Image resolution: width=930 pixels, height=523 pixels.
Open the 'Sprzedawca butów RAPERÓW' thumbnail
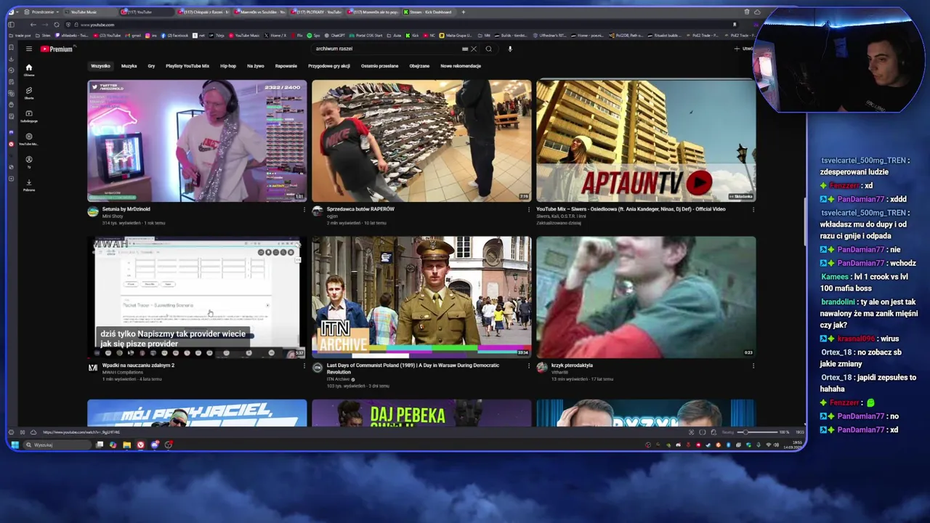coord(421,141)
